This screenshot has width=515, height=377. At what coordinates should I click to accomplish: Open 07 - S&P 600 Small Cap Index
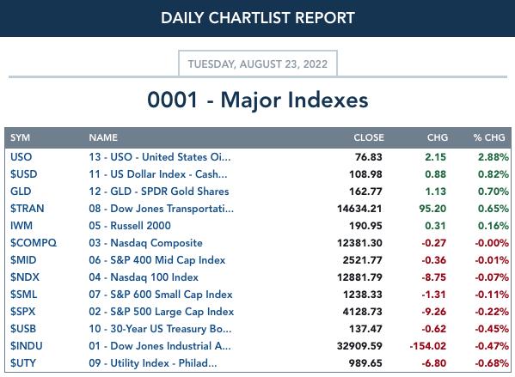tap(161, 295)
